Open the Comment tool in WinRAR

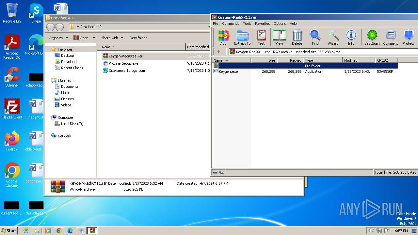(x=391, y=37)
